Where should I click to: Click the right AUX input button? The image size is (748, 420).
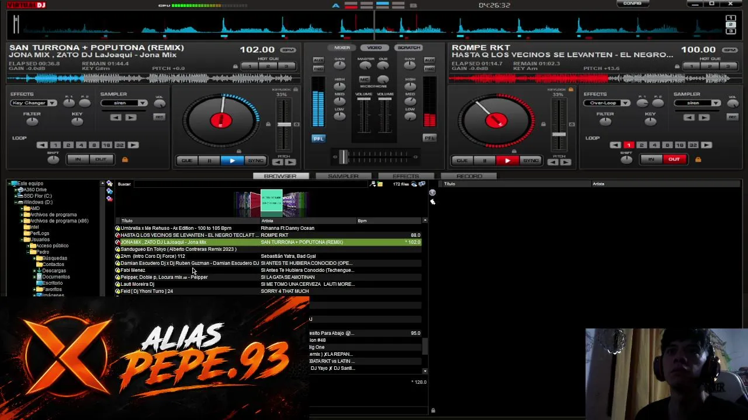(x=430, y=60)
